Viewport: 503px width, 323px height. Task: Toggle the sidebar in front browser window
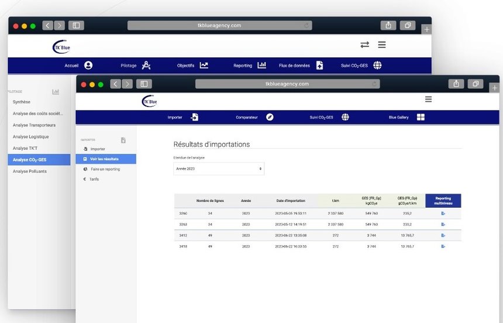(144, 84)
